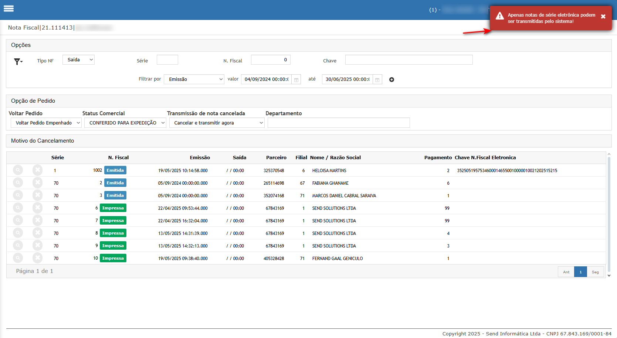
Task: Click the start date value field
Action: point(267,79)
